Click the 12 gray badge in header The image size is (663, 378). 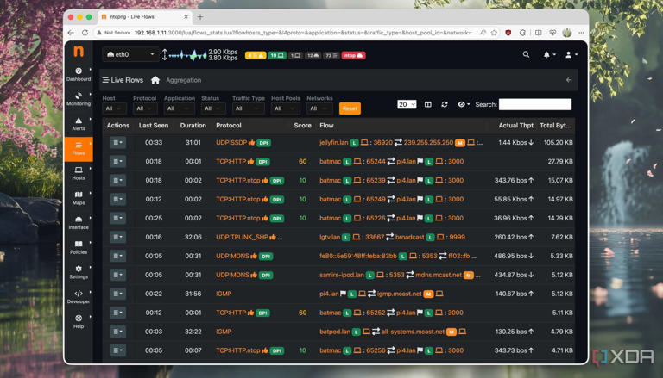click(x=313, y=55)
